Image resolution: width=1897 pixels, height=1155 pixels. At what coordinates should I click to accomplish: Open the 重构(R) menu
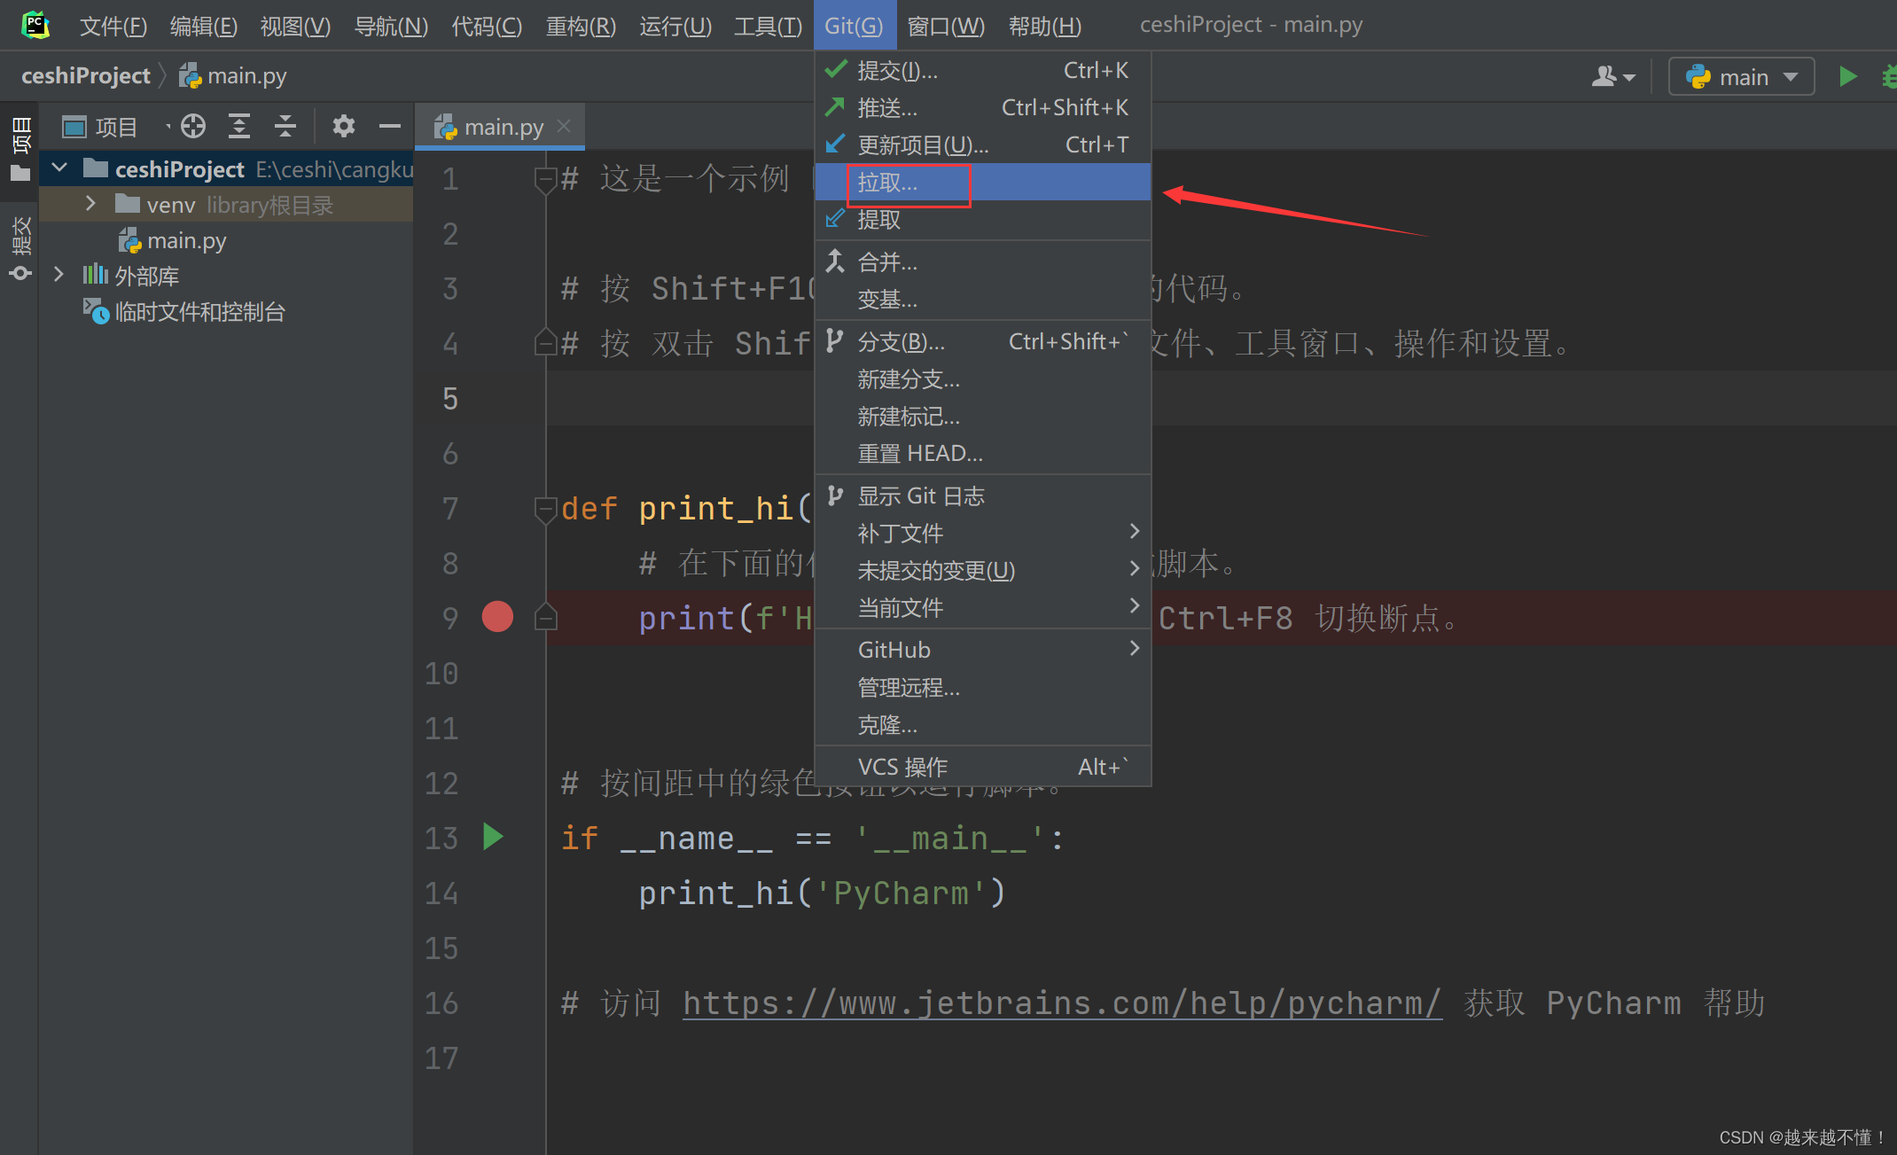click(x=581, y=26)
